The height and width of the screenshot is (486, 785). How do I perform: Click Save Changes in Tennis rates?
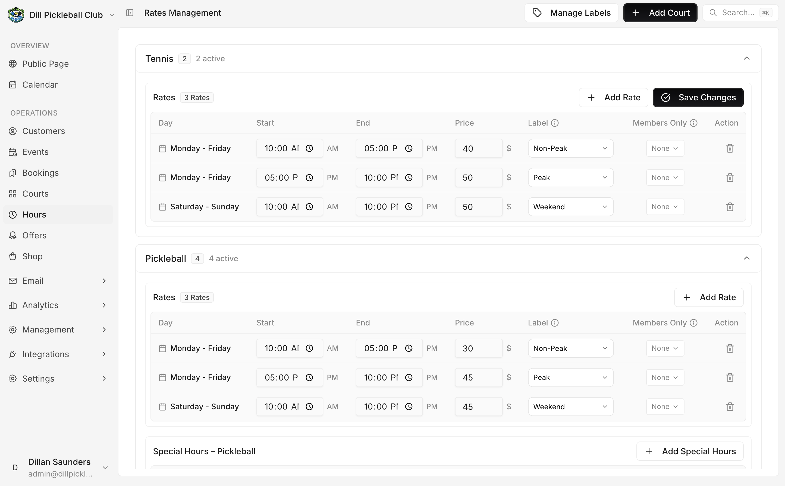(x=698, y=97)
